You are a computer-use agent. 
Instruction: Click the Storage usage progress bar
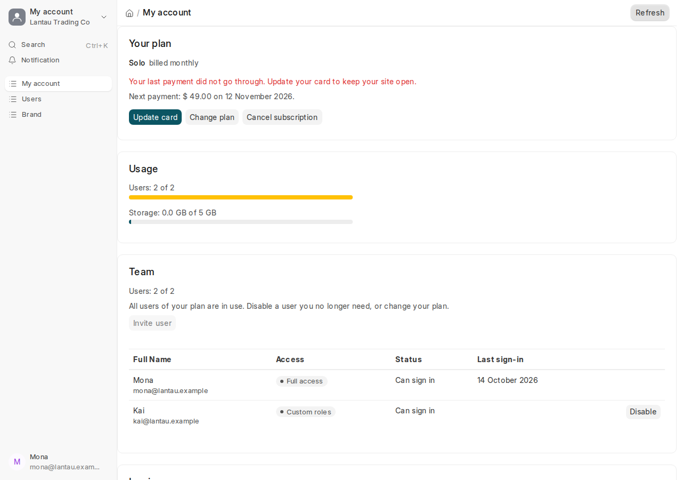coord(241,222)
